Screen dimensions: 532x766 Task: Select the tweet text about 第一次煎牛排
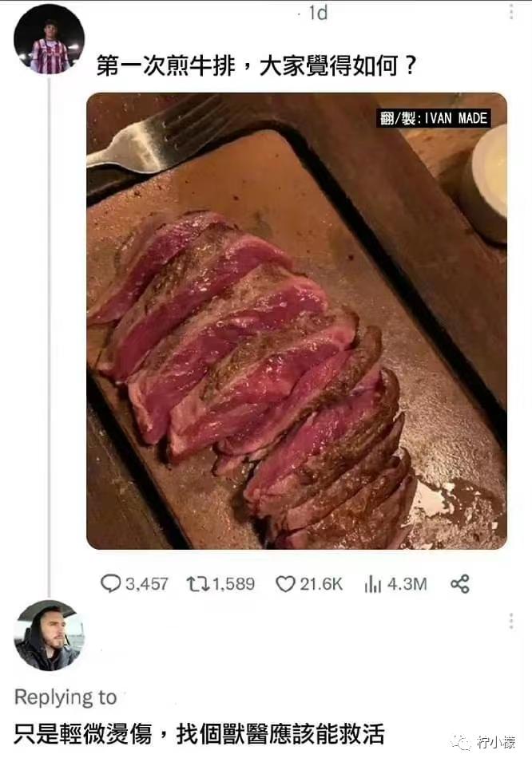point(256,65)
